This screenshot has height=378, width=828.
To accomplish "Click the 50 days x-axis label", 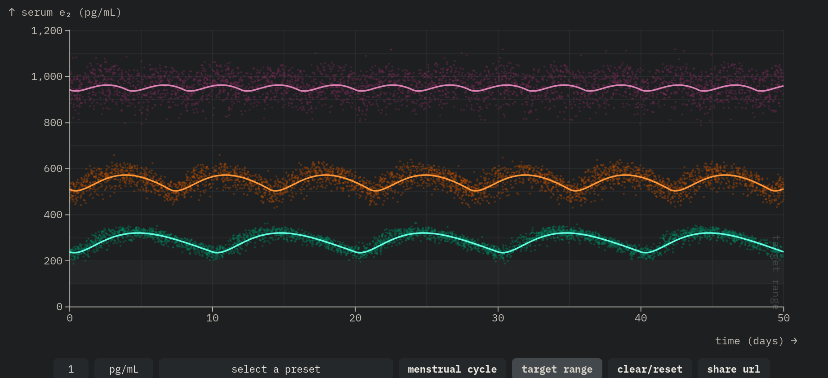I will coord(783,318).
